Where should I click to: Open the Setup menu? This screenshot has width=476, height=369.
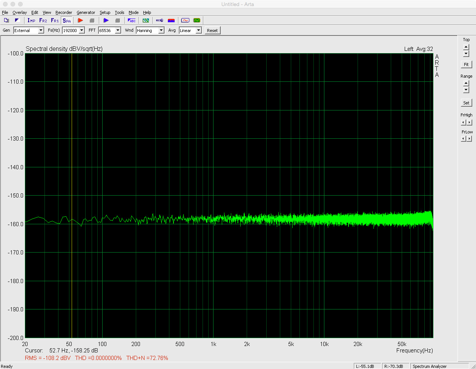tap(105, 12)
